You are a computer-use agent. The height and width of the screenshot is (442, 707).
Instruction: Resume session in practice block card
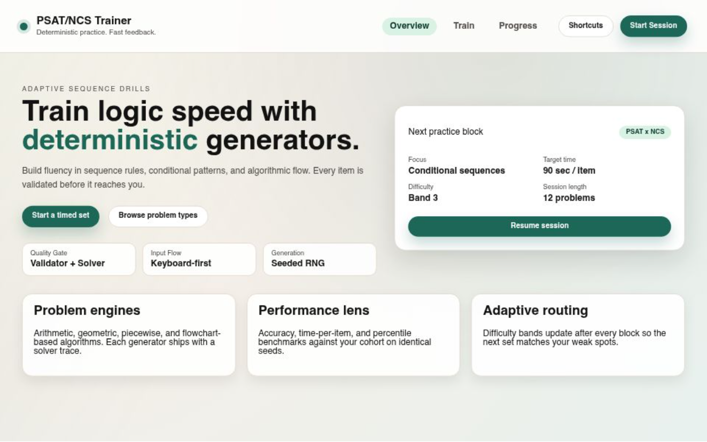click(539, 226)
